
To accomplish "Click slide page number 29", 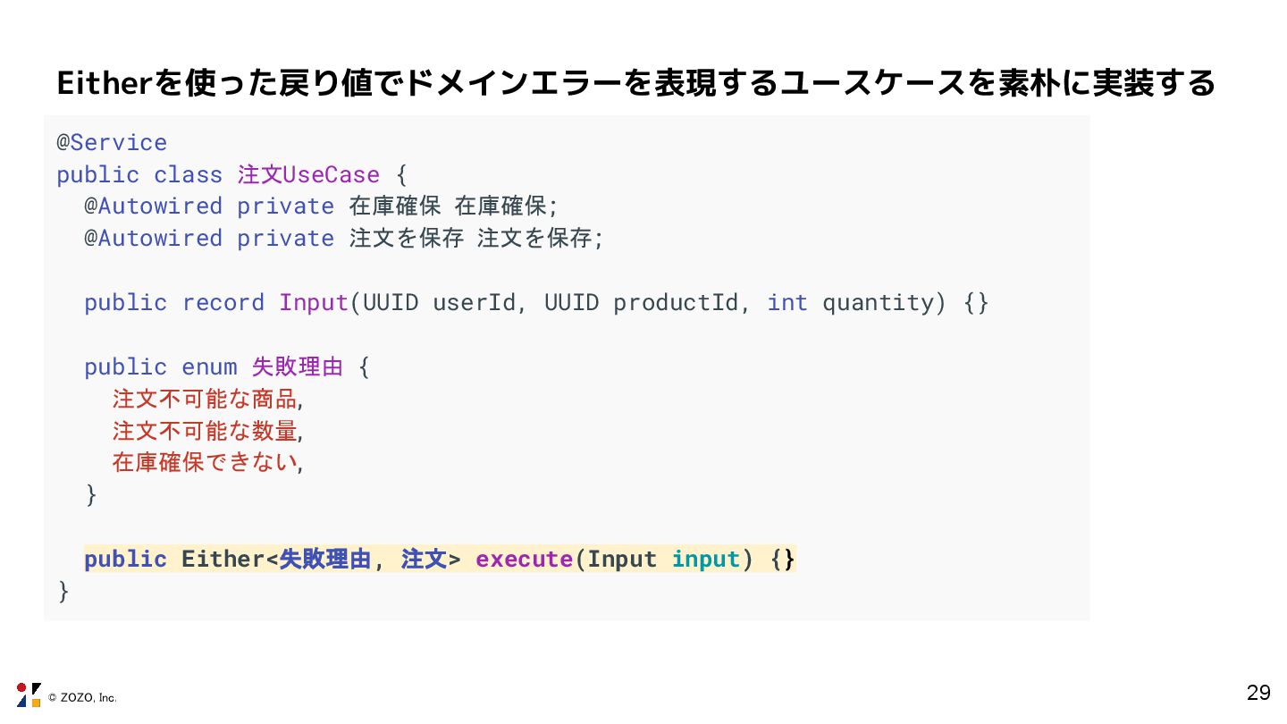I will 1258,693.
